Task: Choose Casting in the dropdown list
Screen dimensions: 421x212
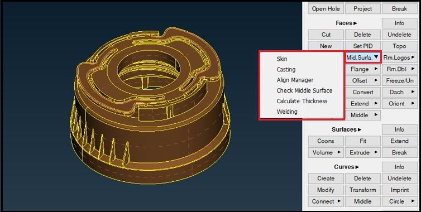Action: tap(286, 69)
